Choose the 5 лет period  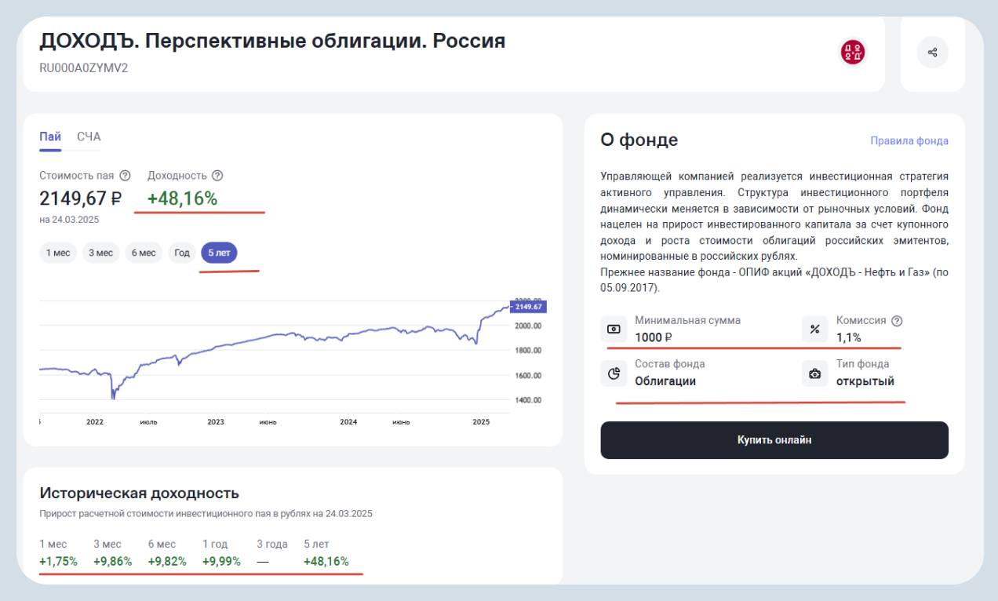click(219, 253)
